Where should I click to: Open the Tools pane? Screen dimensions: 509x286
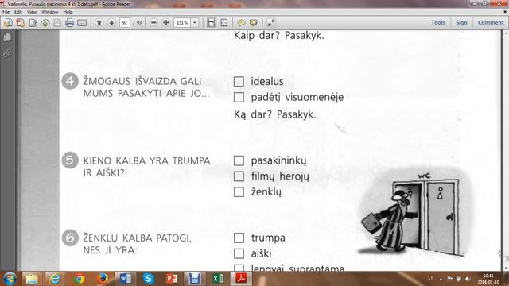point(438,23)
